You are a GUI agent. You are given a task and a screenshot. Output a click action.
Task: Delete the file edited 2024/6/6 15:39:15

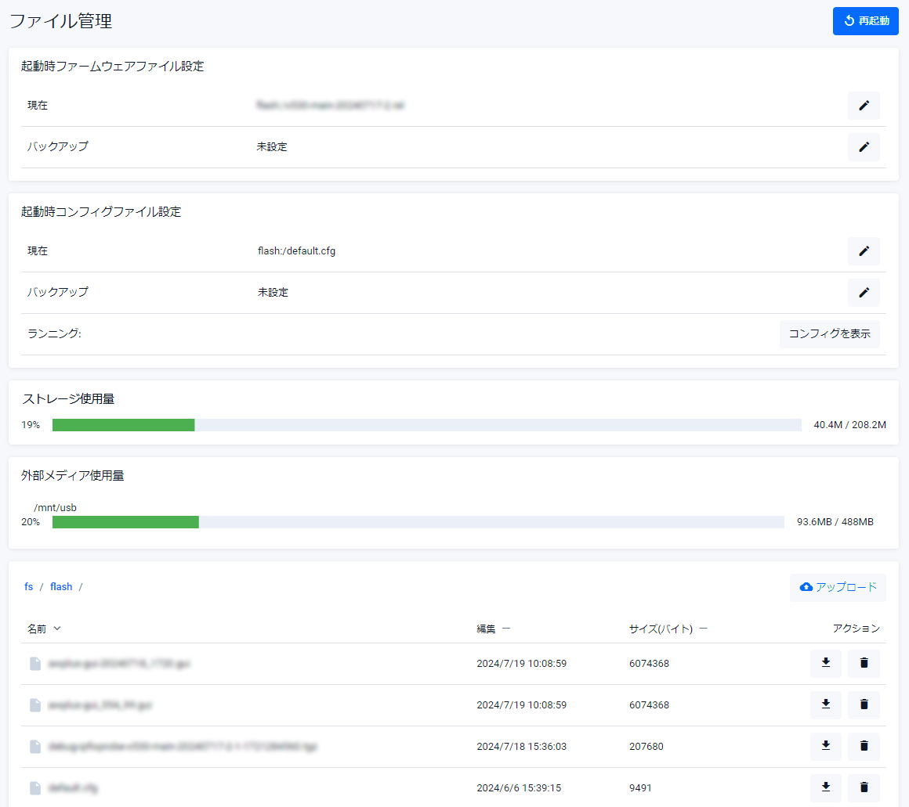click(864, 787)
